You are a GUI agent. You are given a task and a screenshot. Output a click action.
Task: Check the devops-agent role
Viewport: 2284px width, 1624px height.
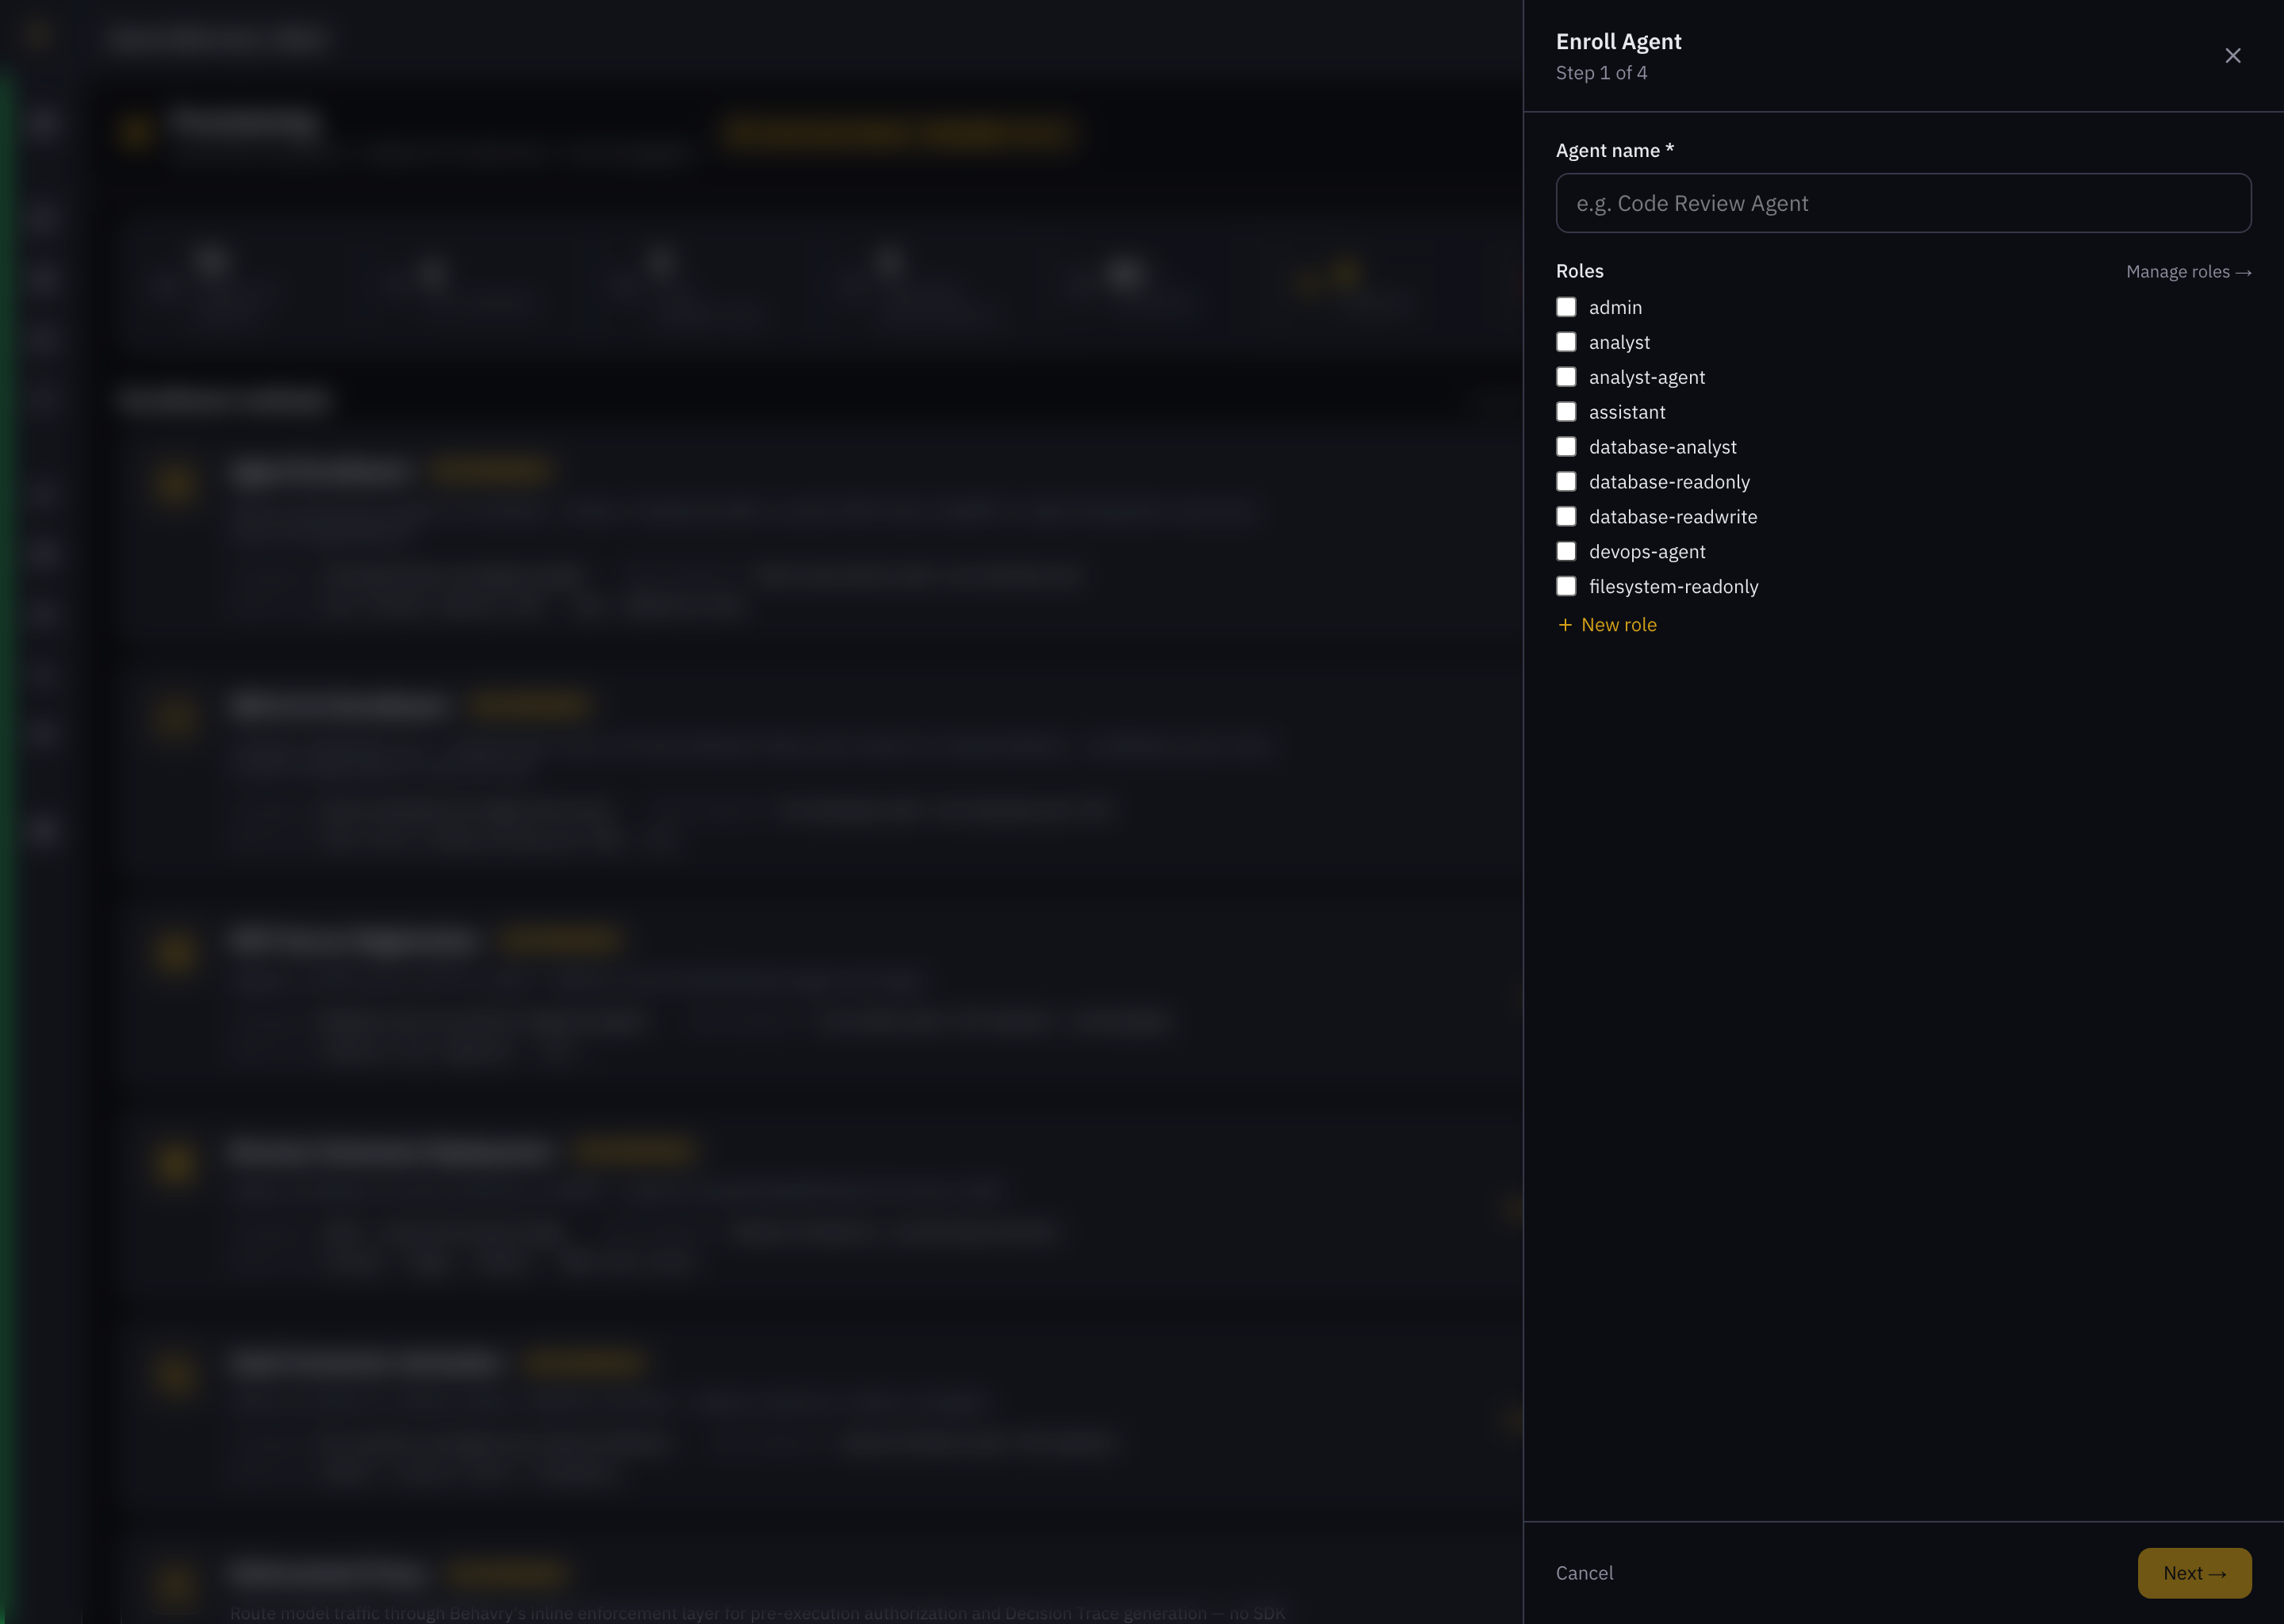(1566, 552)
